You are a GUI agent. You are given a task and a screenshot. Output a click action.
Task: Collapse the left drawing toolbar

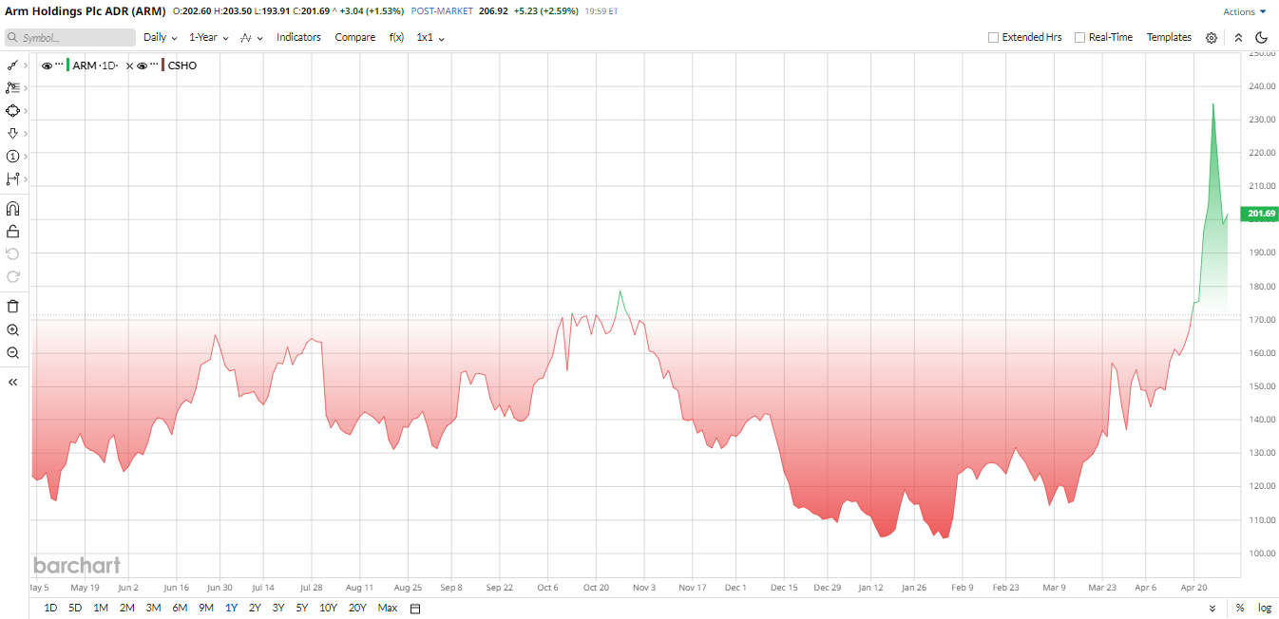[x=13, y=382]
